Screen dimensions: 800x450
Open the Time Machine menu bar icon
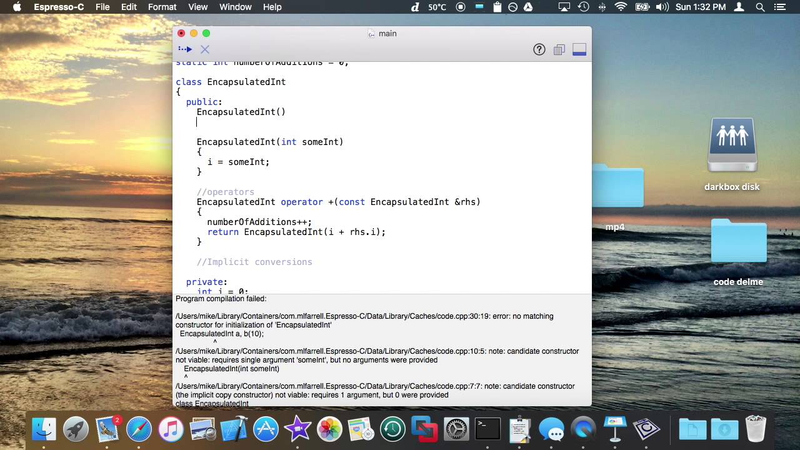click(583, 7)
